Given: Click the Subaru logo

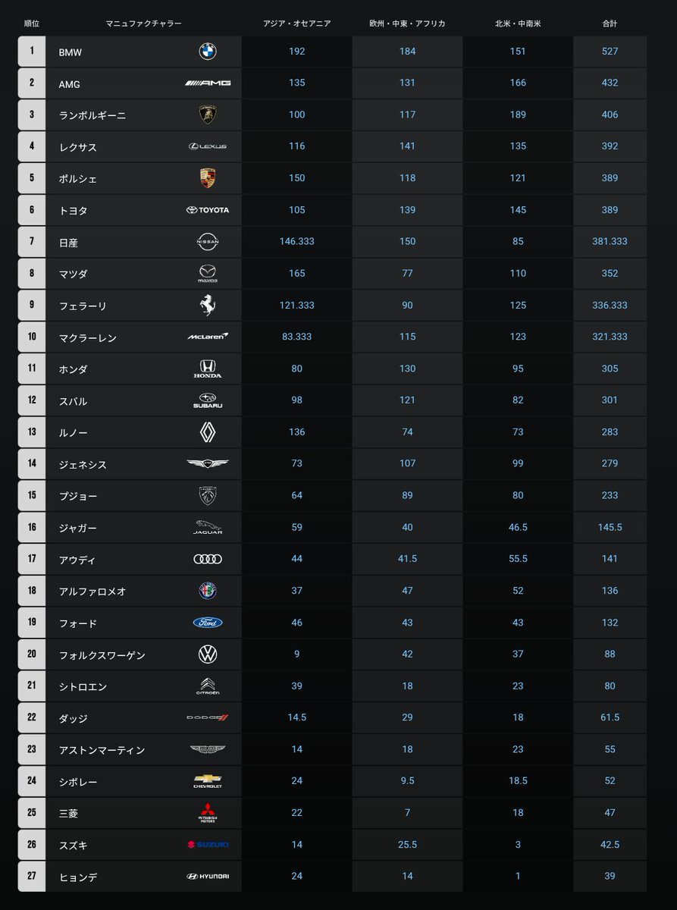Looking at the screenshot, I should coord(208,400).
